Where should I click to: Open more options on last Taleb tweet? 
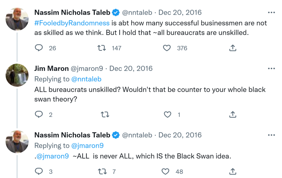point(271,135)
